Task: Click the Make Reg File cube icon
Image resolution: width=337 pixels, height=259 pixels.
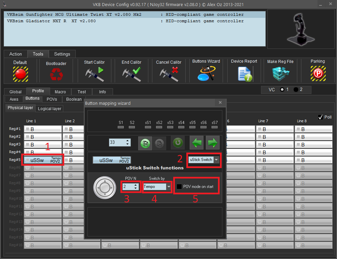Action: tap(280, 74)
